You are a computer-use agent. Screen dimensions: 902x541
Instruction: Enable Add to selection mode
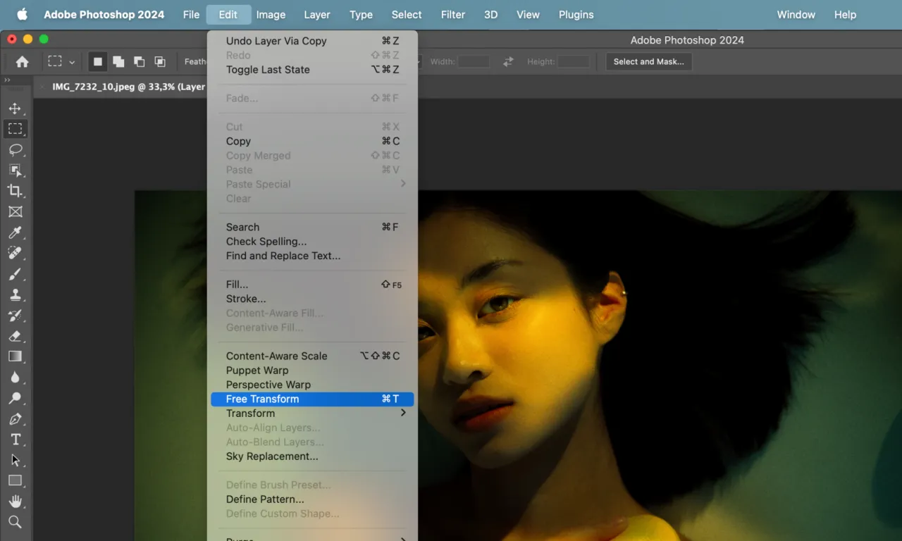pyautogui.click(x=118, y=62)
